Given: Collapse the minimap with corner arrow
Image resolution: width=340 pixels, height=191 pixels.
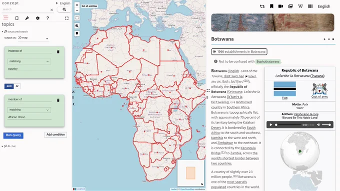Looking at the screenshot, I should click(x=202, y=184).
